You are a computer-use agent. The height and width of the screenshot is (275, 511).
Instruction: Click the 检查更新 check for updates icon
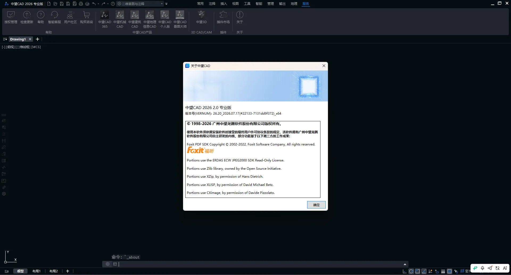(27, 18)
